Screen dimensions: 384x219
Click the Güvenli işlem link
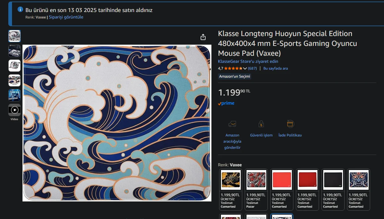[261, 135]
